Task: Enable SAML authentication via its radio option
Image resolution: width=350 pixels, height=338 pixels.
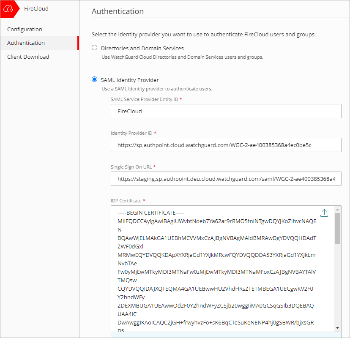Action: 94,79
